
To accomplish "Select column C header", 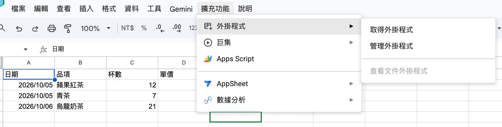I will point(132,63).
